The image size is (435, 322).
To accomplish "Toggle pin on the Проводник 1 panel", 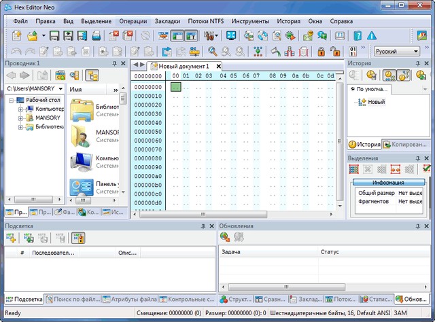I will coord(116,63).
